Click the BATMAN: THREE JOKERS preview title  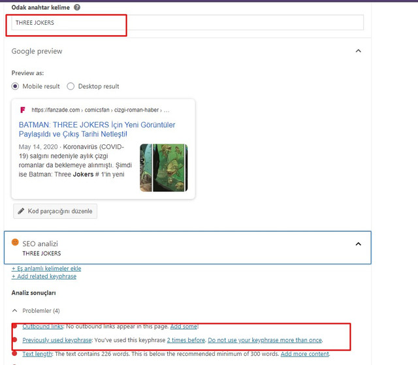[97, 129]
